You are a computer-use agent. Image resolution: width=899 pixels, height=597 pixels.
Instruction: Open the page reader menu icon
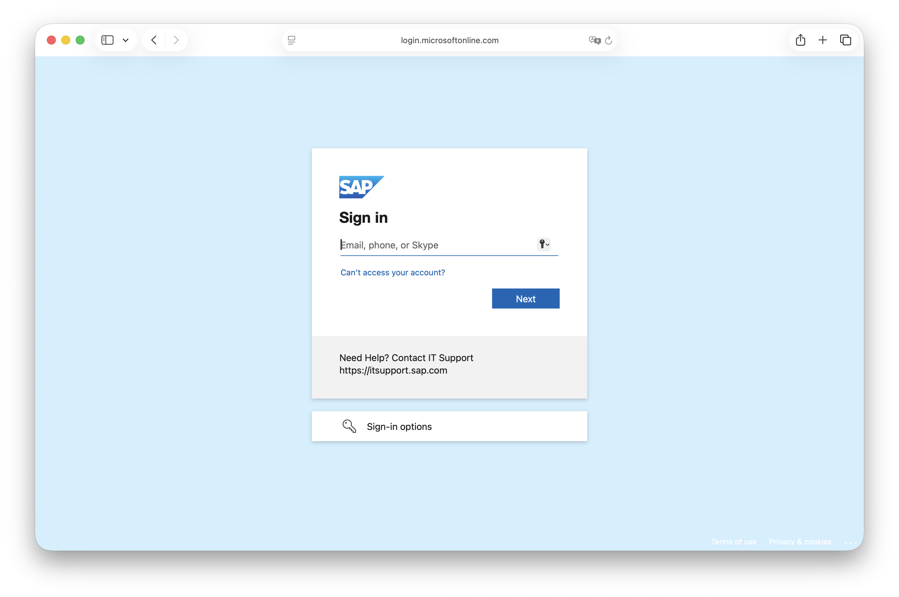(291, 40)
